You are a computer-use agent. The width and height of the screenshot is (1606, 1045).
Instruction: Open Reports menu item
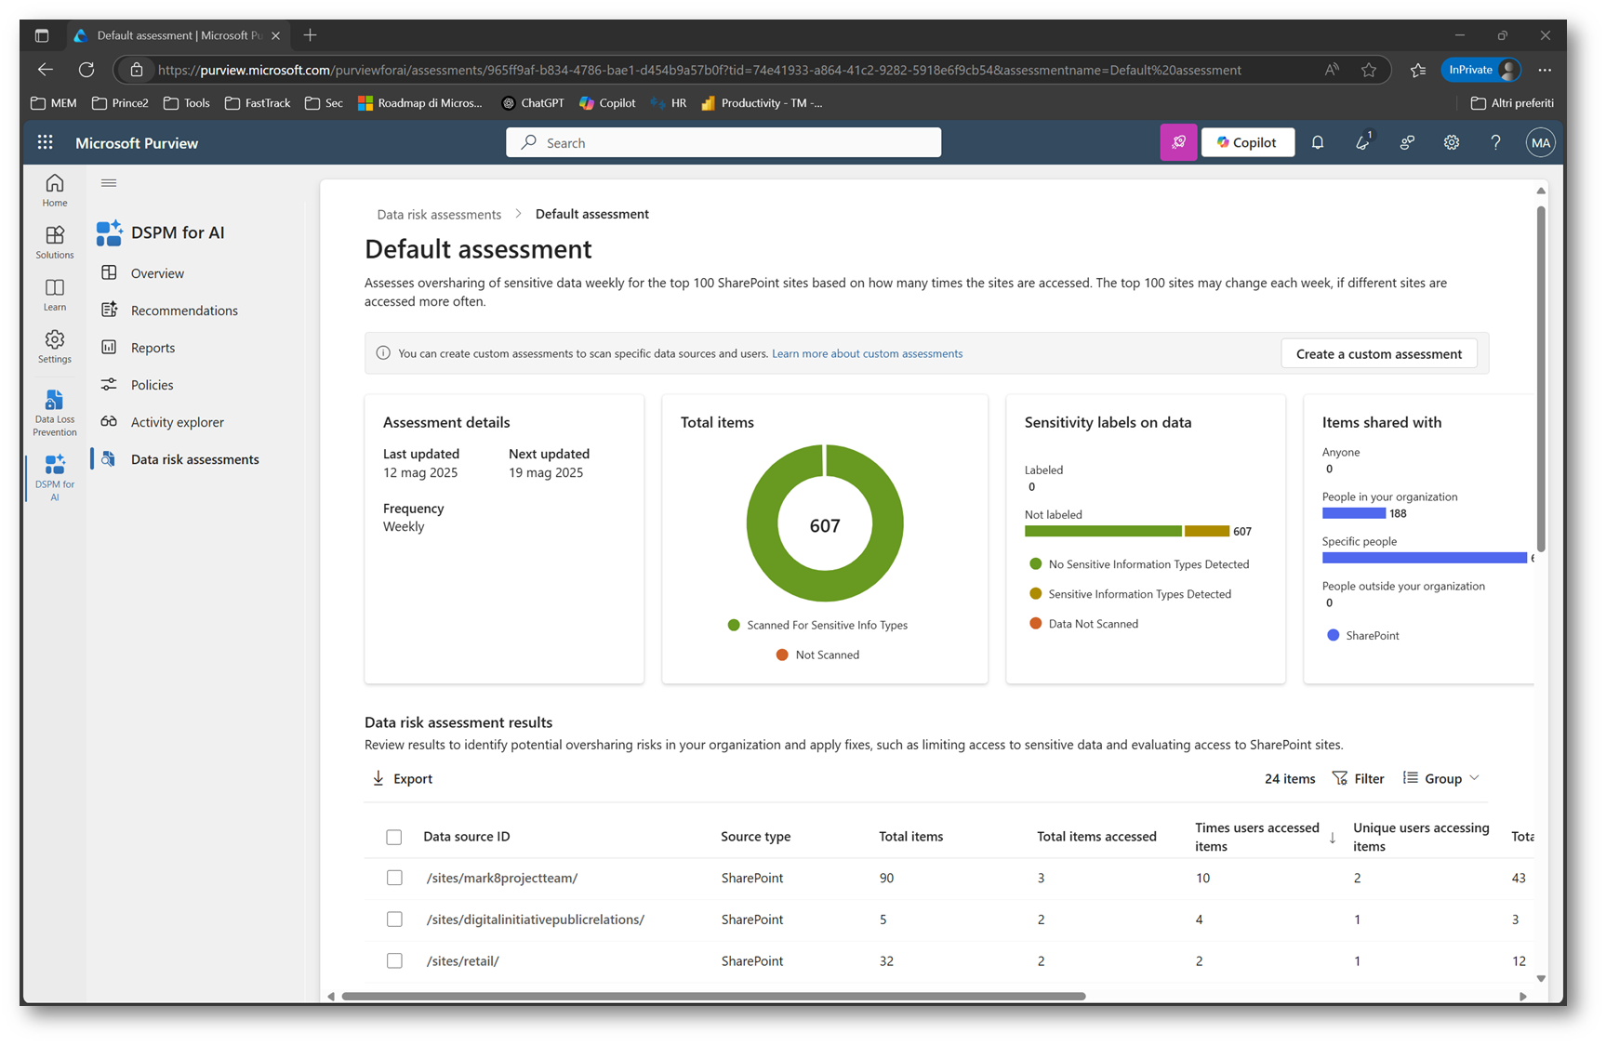[153, 348]
